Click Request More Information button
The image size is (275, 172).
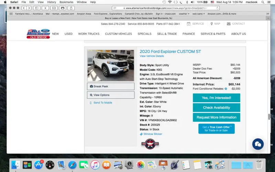pos(217,117)
